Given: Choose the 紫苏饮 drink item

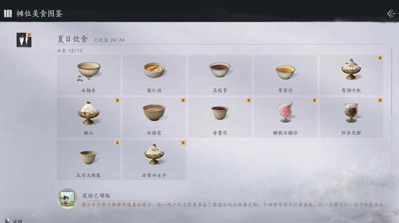Looking at the screenshot, I should pyautogui.click(x=285, y=75).
